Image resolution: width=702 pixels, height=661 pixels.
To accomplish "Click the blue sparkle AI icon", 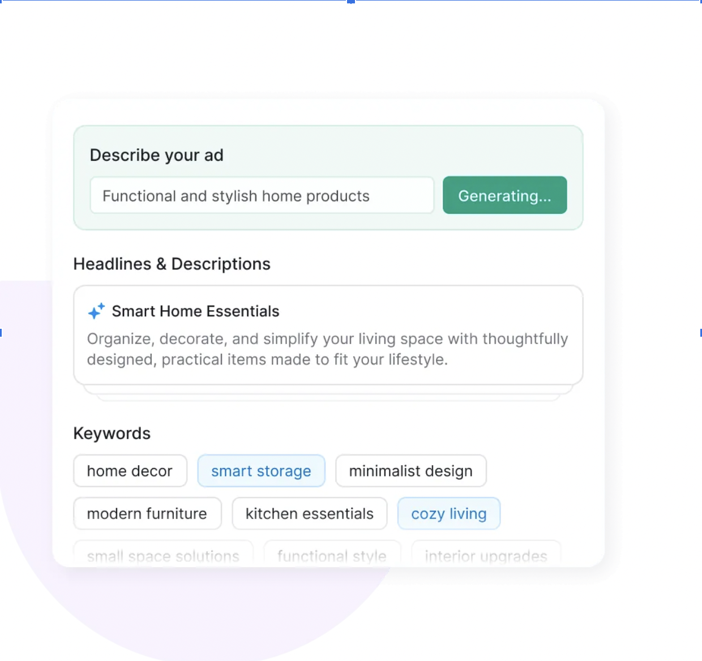I will pos(96,311).
